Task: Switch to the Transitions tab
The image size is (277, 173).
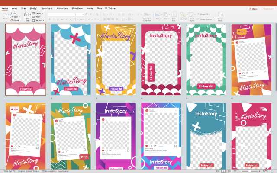Action: [46, 8]
